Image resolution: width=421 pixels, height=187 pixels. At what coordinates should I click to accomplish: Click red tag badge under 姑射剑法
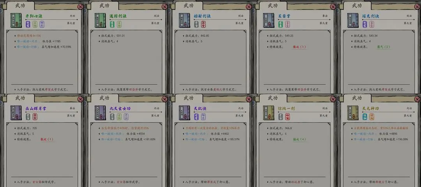[203, 25]
